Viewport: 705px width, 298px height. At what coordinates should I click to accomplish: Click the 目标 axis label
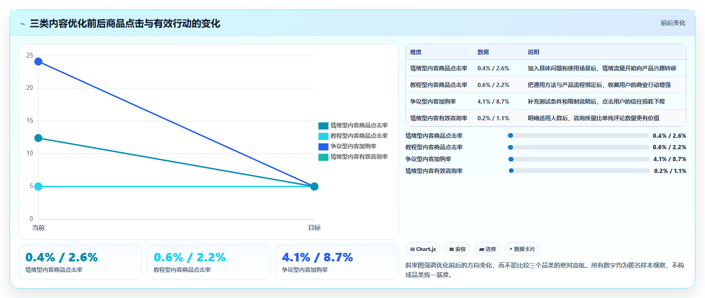pos(314,228)
